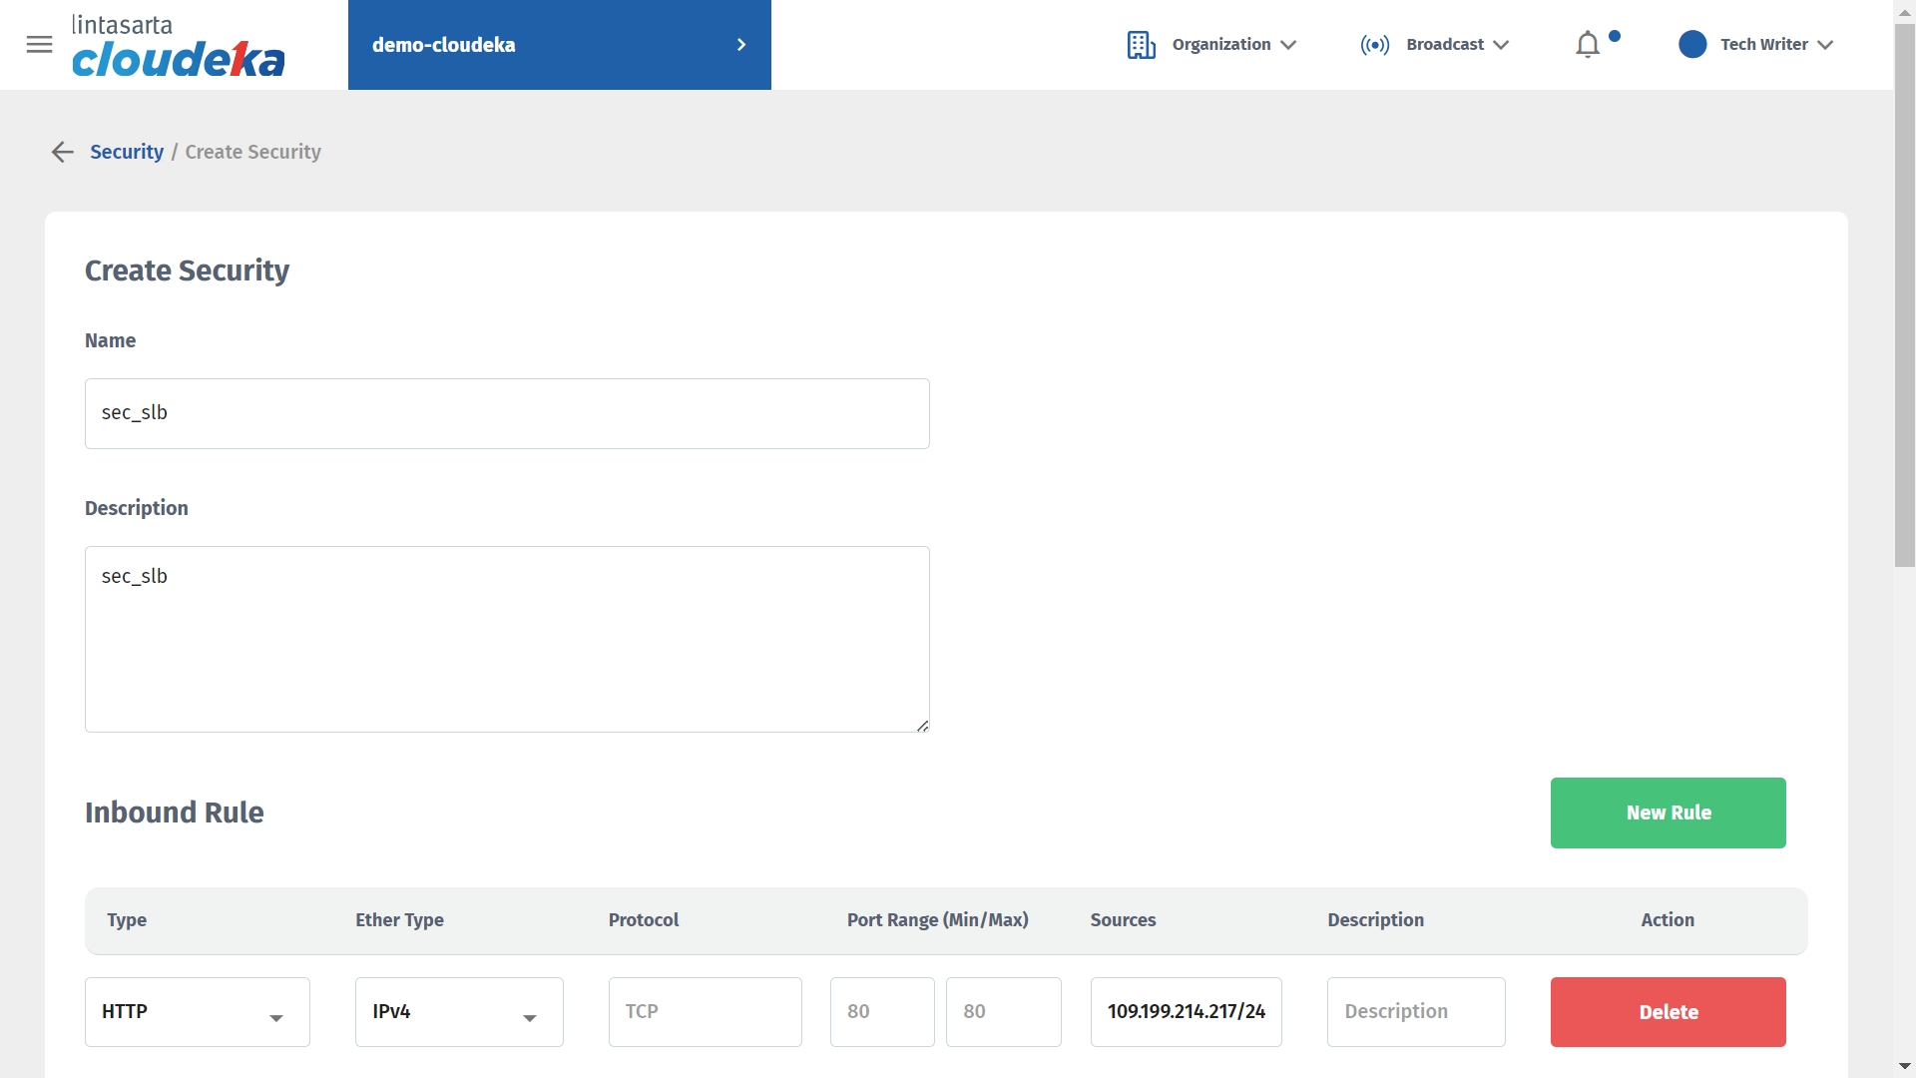
Task: Click the back arrow beside Security
Action: (x=62, y=152)
